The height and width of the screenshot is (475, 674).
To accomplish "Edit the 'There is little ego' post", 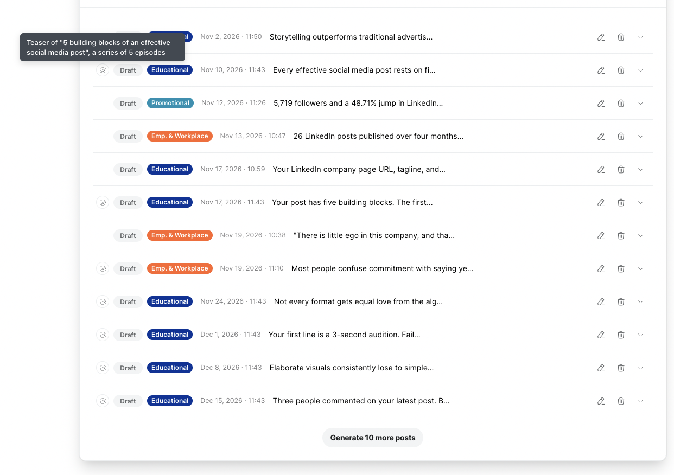I will (601, 236).
